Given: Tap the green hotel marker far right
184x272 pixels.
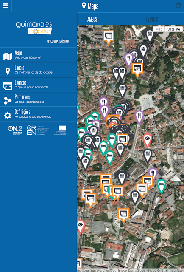Looking at the screenshot, I should click(x=162, y=186).
